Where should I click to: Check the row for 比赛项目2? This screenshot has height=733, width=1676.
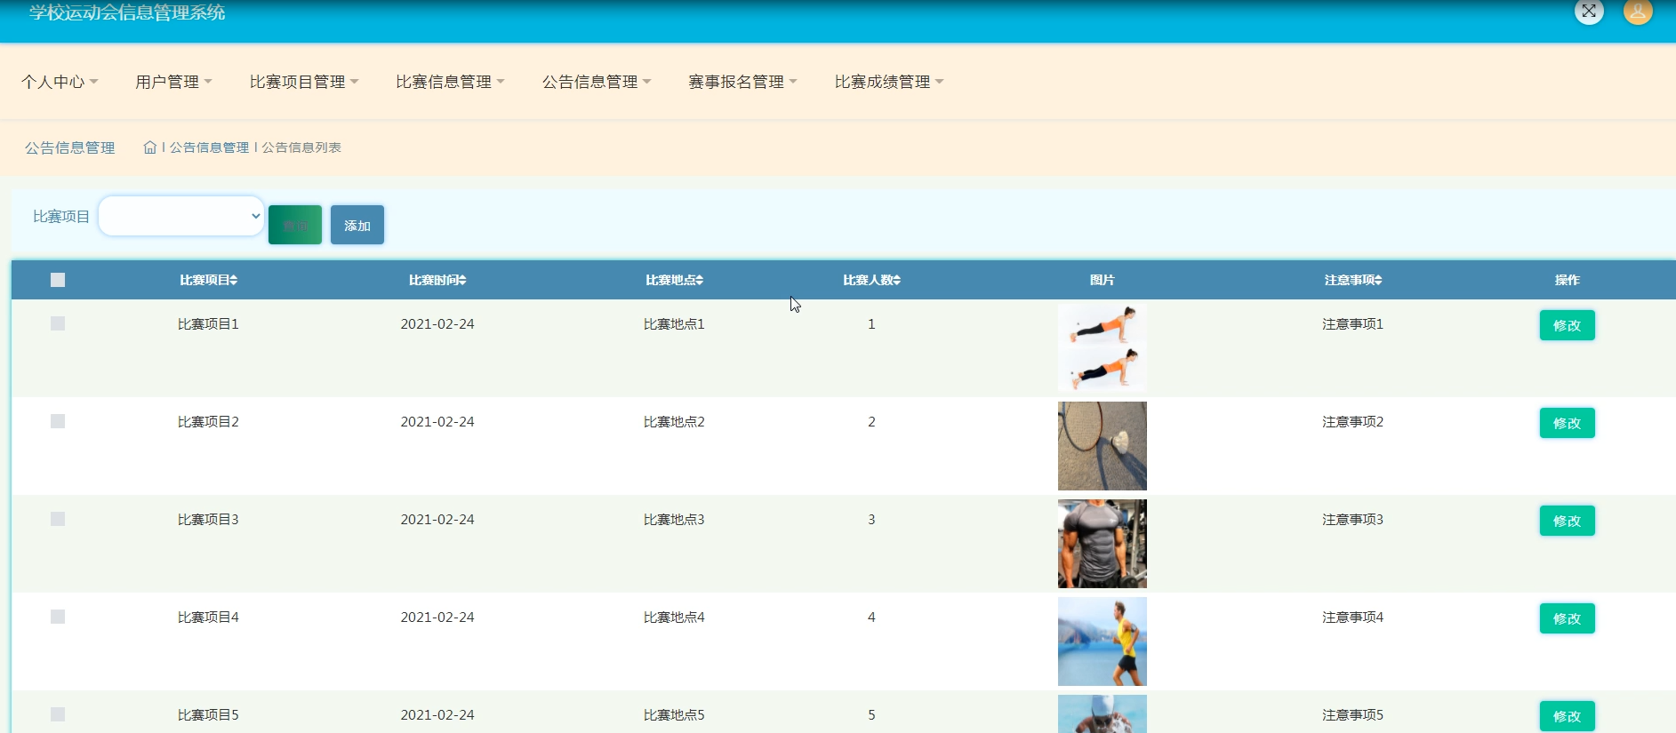[x=58, y=421]
